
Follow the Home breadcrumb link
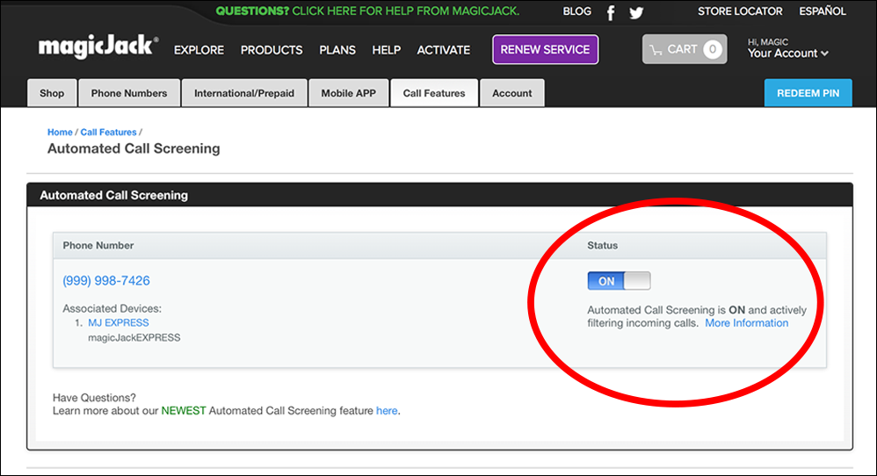tap(60, 133)
